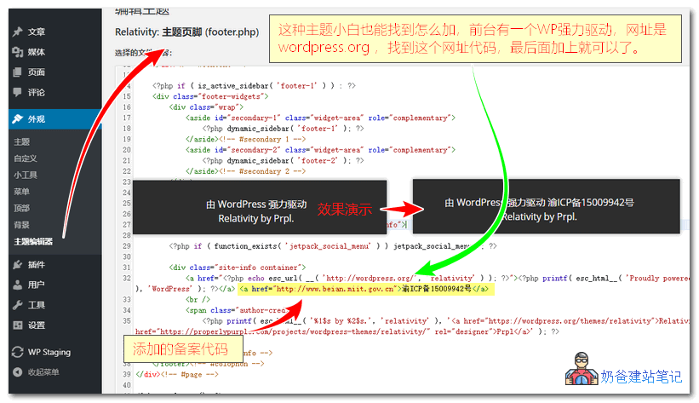Click the jetpack_social_menu code line
This screenshot has width=699, height=403.
[333, 246]
